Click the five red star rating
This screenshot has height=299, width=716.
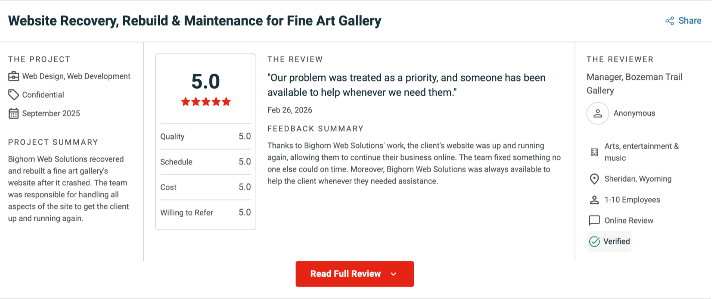click(206, 102)
